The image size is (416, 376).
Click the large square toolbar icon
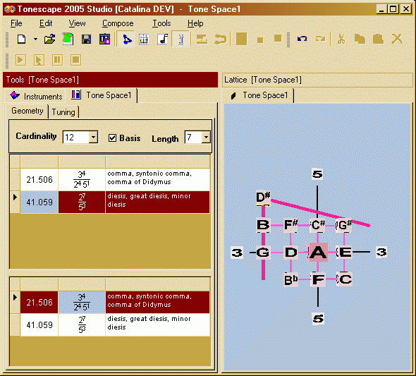point(241,40)
